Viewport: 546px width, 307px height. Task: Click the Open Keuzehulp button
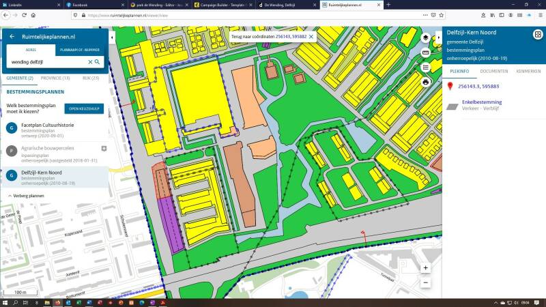pos(85,108)
